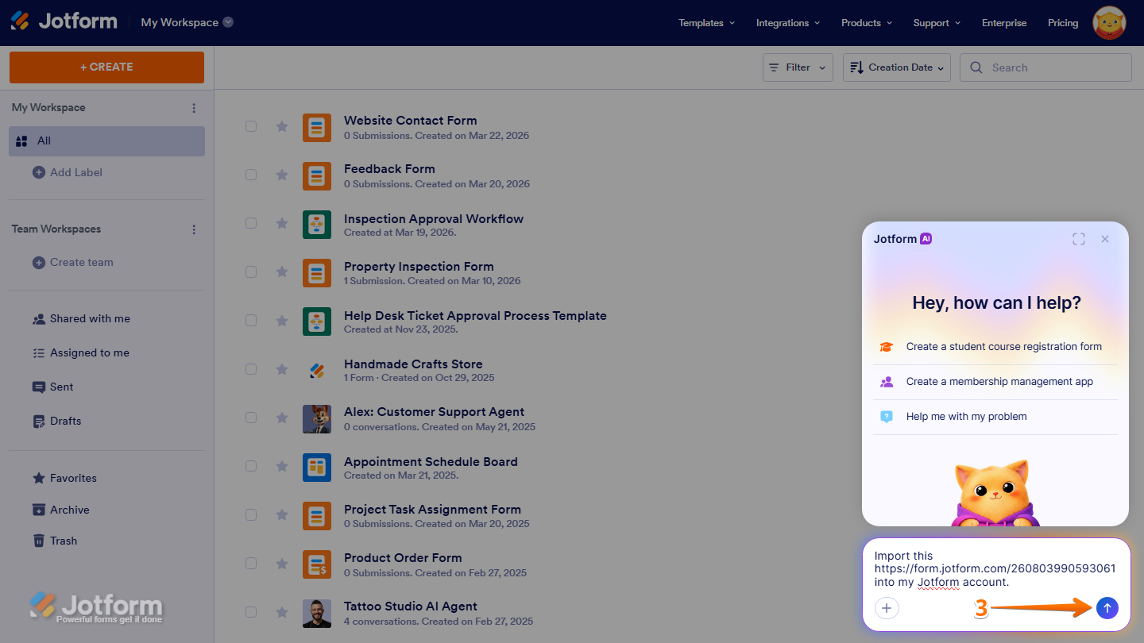
Task: Choose Create a student course registration form
Action: 995,347
